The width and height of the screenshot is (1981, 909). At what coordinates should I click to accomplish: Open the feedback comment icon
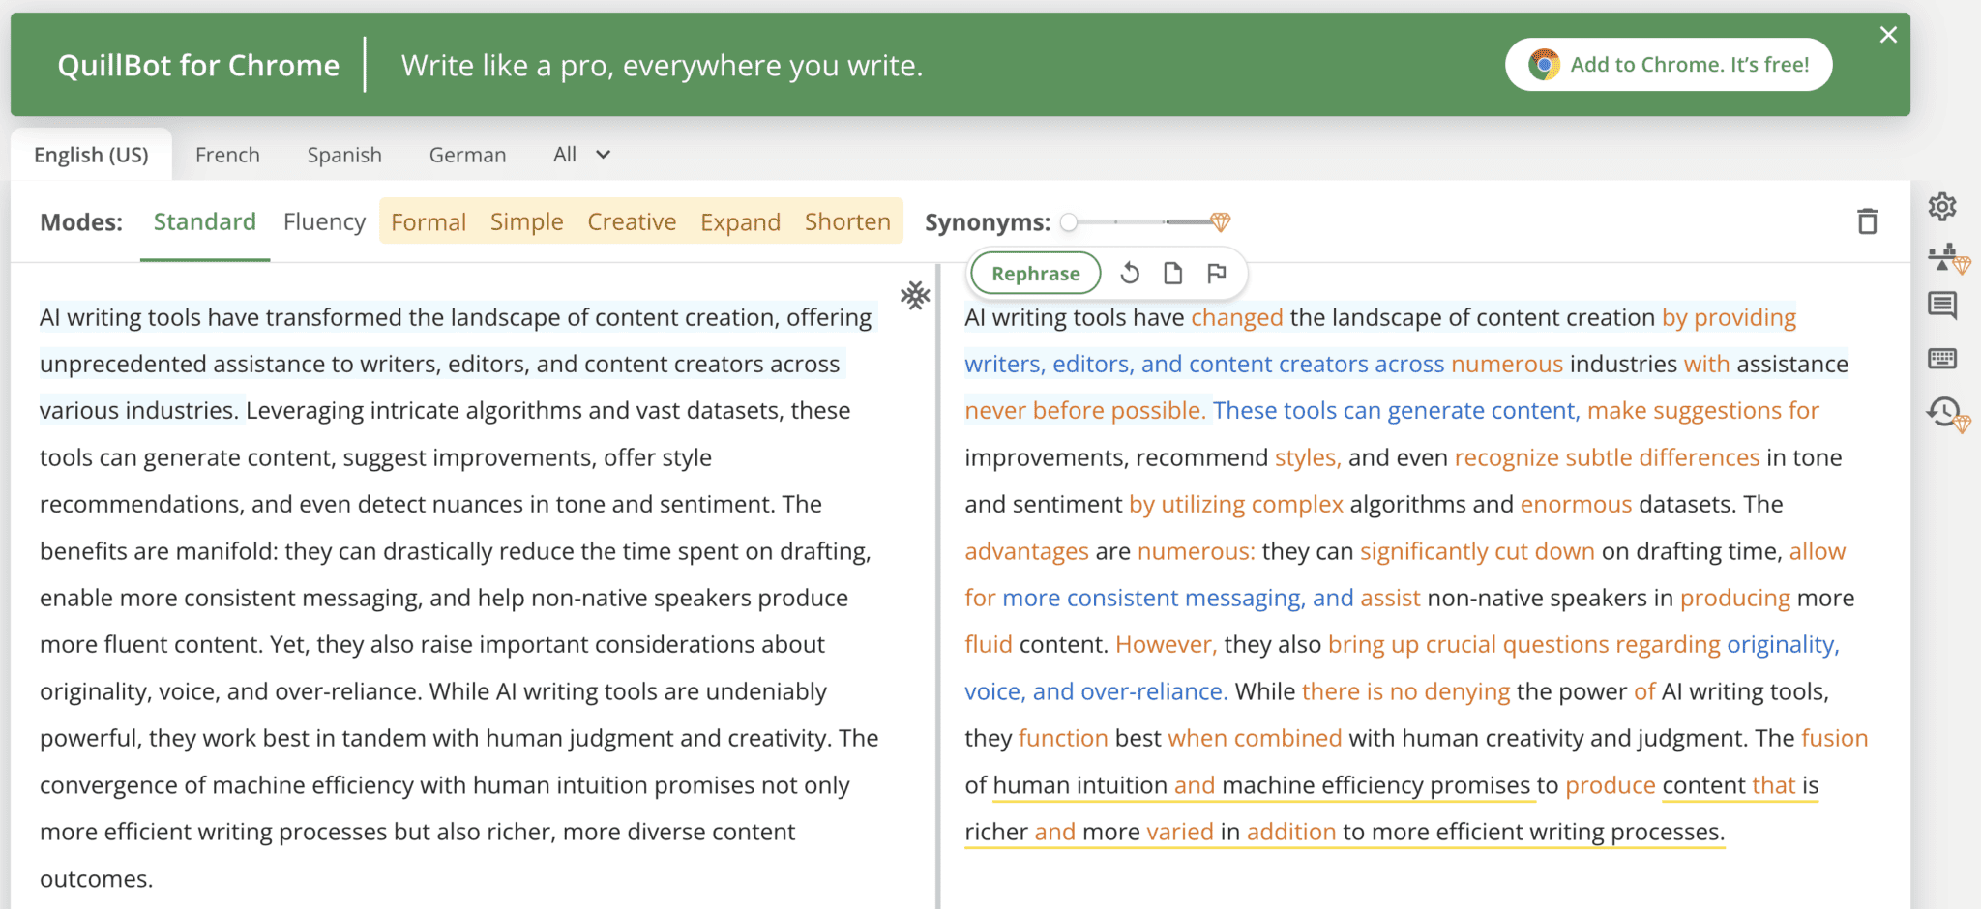click(x=1941, y=306)
